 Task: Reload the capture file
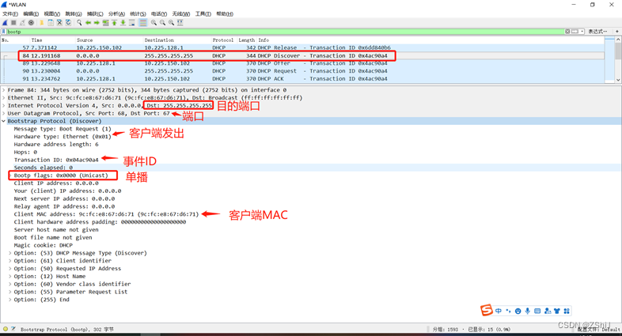tap(68, 23)
